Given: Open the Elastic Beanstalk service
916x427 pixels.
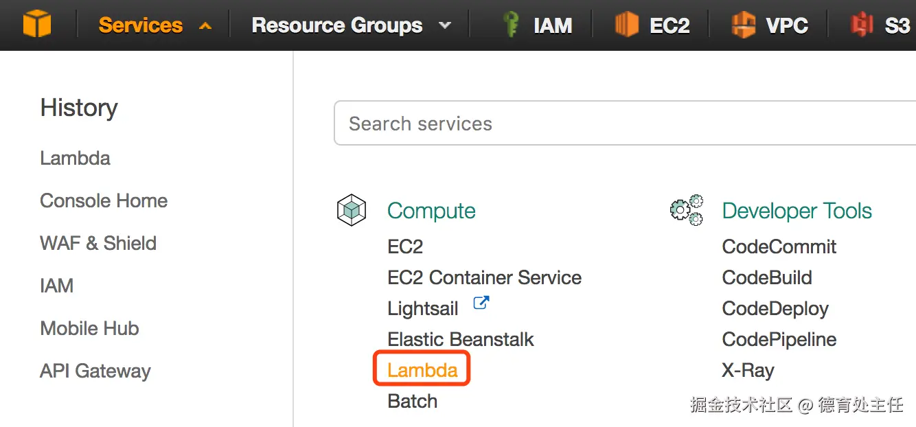Looking at the screenshot, I should click(460, 339).
